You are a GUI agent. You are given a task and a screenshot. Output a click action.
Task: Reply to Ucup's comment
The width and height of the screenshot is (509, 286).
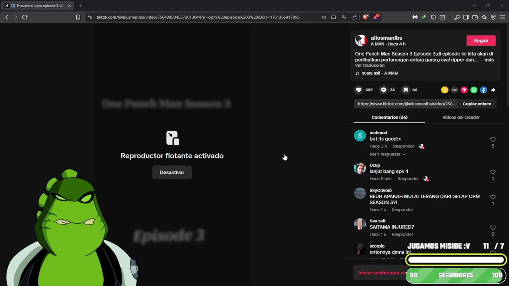[408, 179]
